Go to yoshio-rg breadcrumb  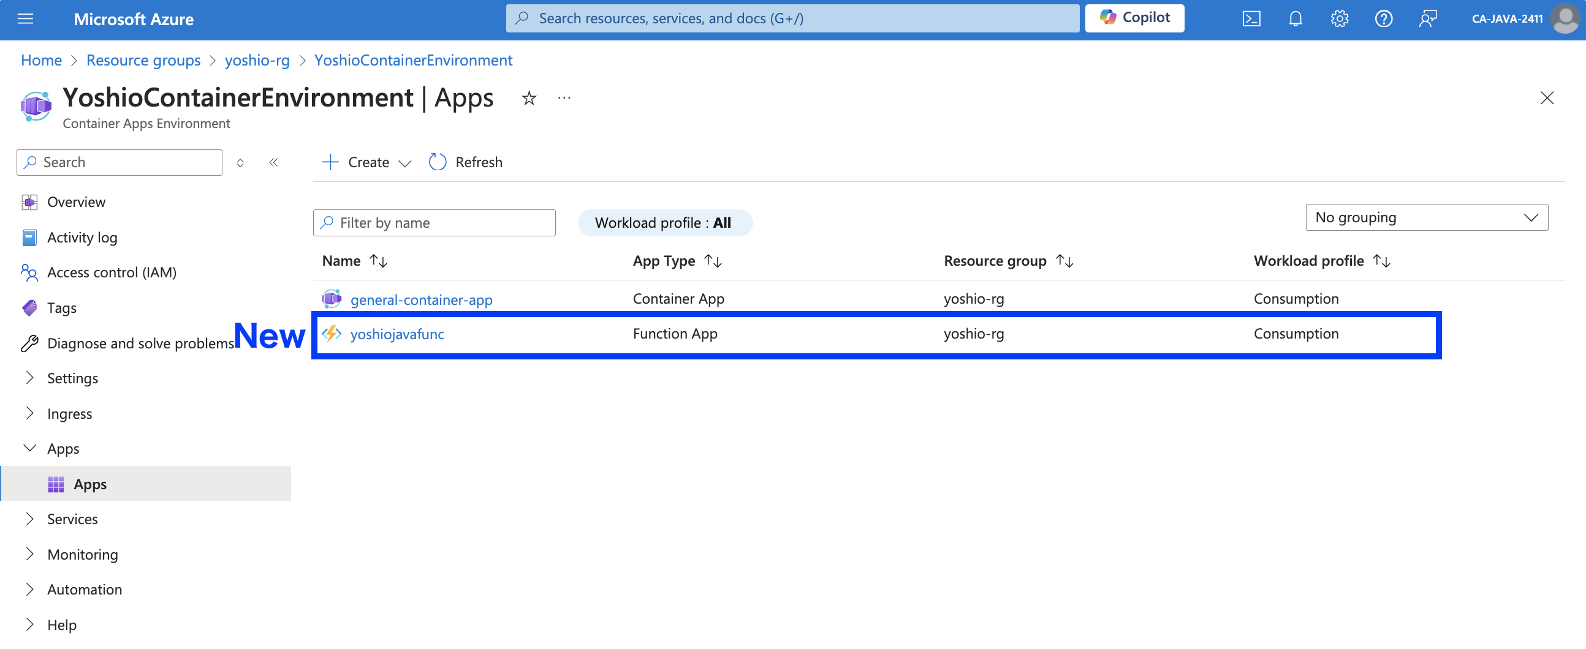tap(257, 60)
